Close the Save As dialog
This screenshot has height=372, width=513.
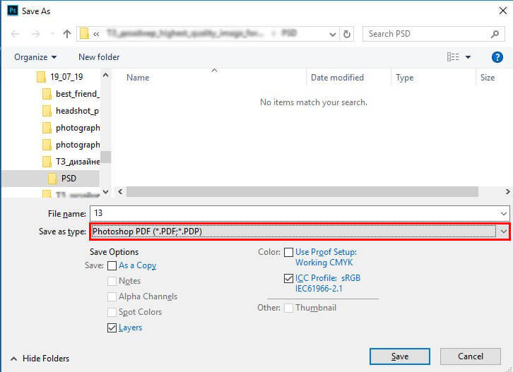503,11
